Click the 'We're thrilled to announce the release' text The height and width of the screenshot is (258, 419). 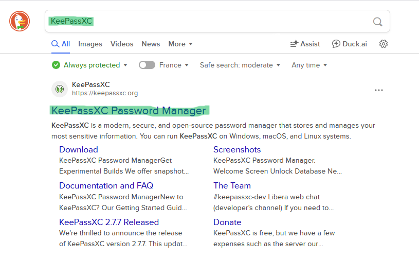120,233
